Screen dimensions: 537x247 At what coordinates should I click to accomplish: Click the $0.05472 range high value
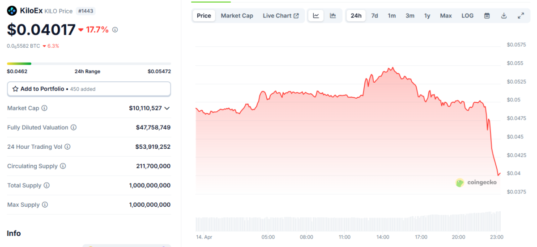(159, 71)
